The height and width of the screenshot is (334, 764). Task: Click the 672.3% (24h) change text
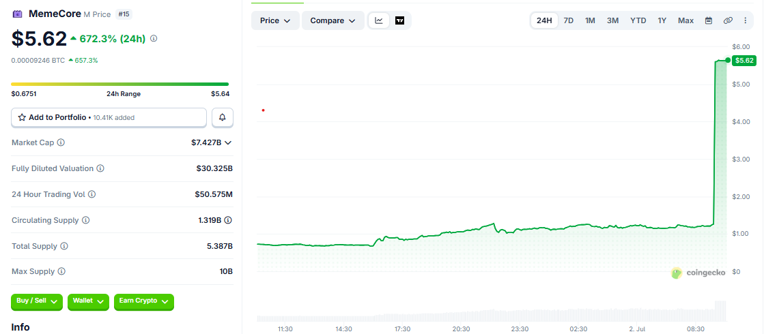[113, 38]
